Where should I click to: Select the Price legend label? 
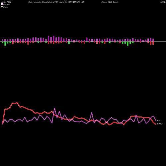click(x=5, y=7)
